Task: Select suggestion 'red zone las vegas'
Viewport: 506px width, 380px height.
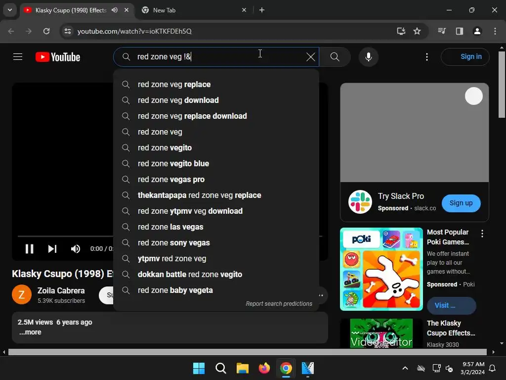Action: pos(216,227)
